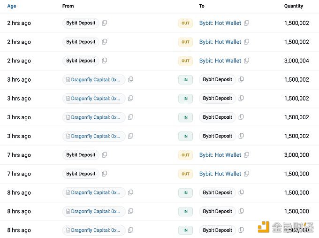Copy sender address for 3,000,000 transfer row
Screen dimensions: 319x238
coord(104,155)
